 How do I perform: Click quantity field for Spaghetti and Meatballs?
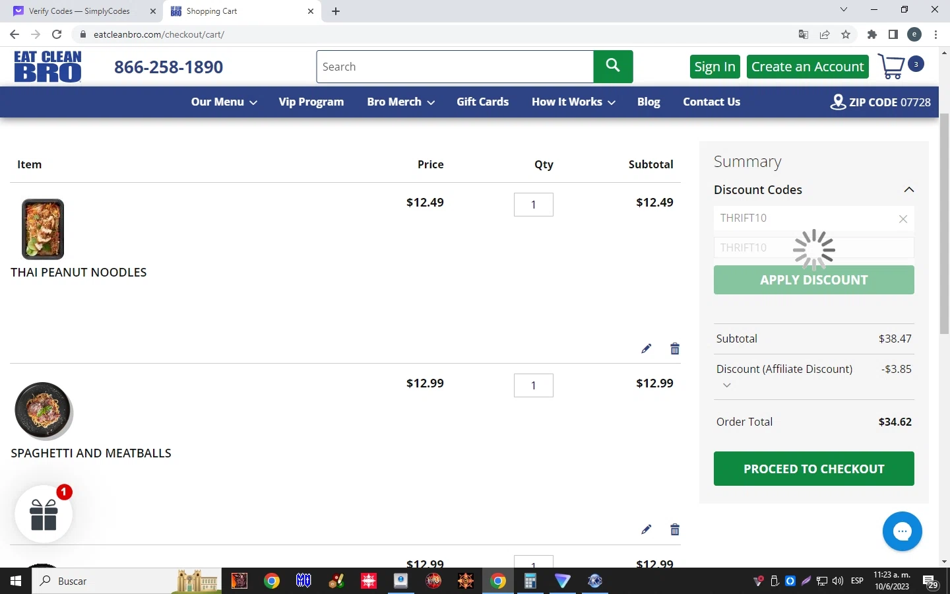(x=534, y=385)
